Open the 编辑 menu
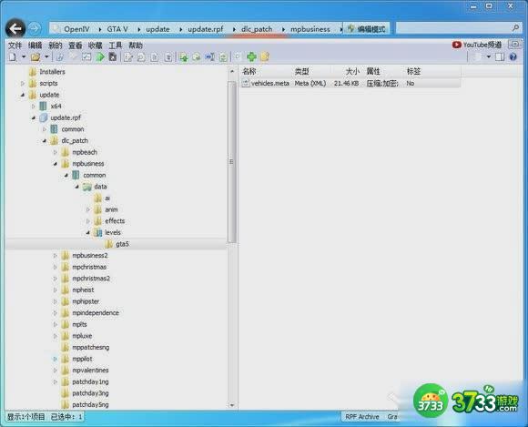 click(35, 46)
